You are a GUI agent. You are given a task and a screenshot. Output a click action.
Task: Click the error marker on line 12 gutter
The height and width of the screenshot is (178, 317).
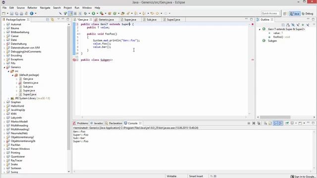pos(74,60)
